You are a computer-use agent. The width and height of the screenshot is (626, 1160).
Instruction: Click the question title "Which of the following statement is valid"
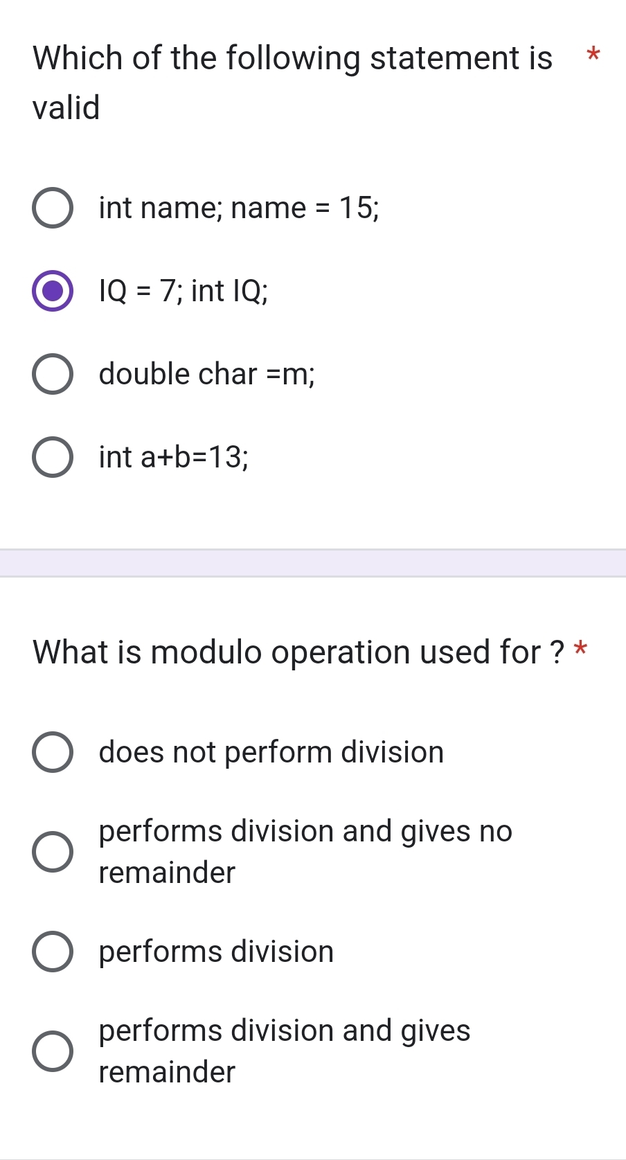coord(291,83)
